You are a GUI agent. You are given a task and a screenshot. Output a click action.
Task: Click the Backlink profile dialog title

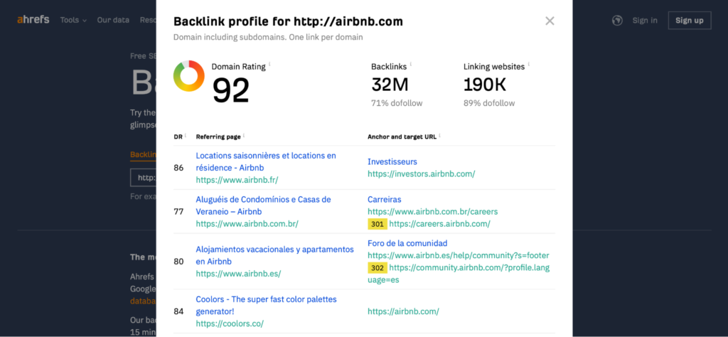pyautogui.click(x=288, y=21)
